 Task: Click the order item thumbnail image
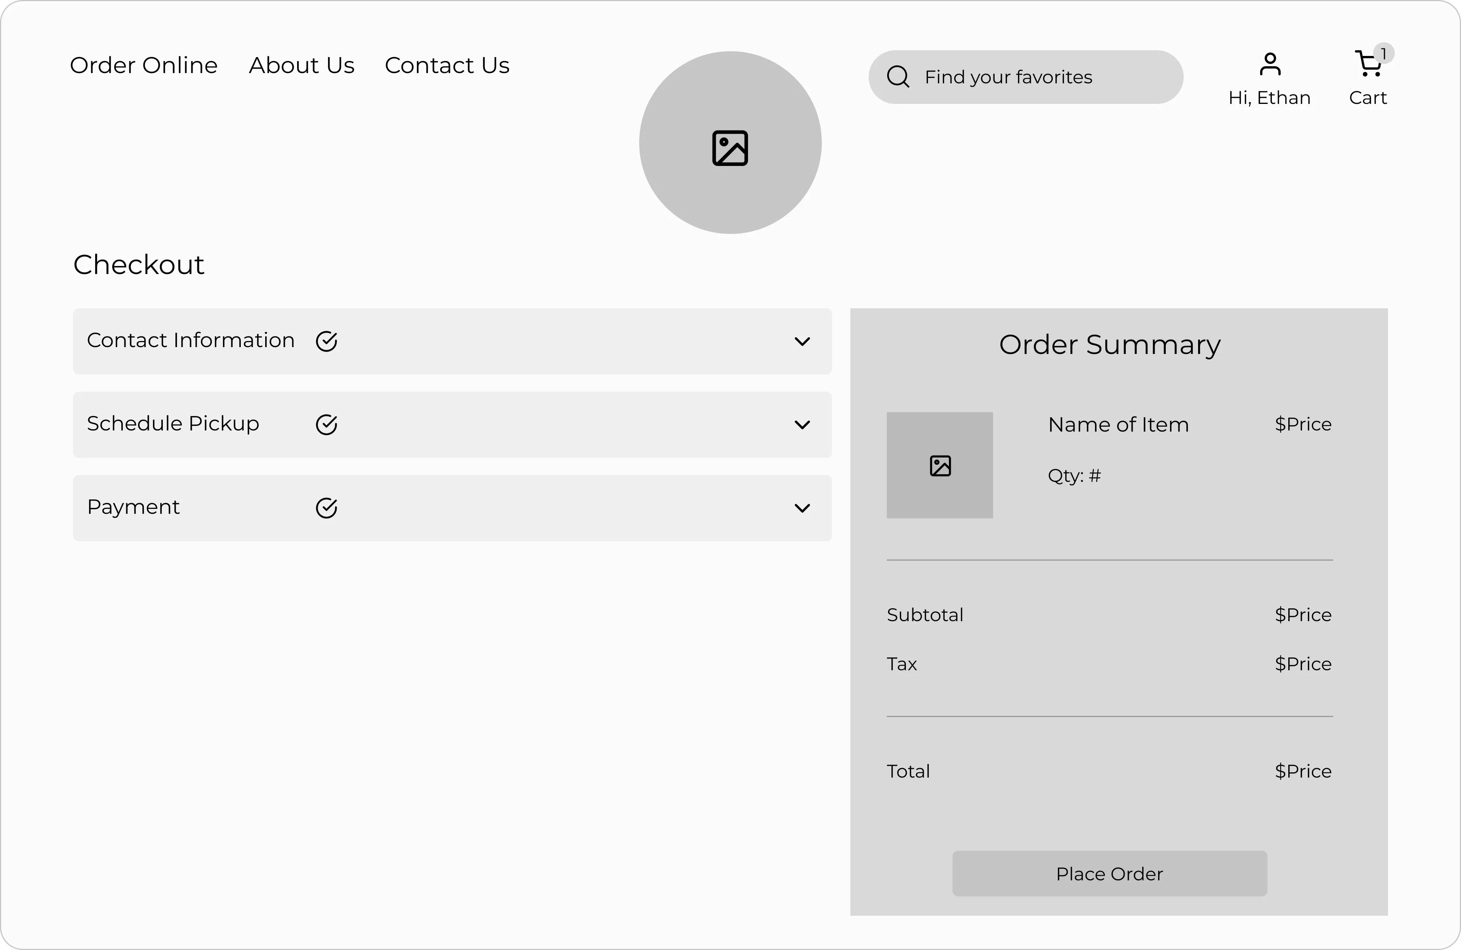939,465
